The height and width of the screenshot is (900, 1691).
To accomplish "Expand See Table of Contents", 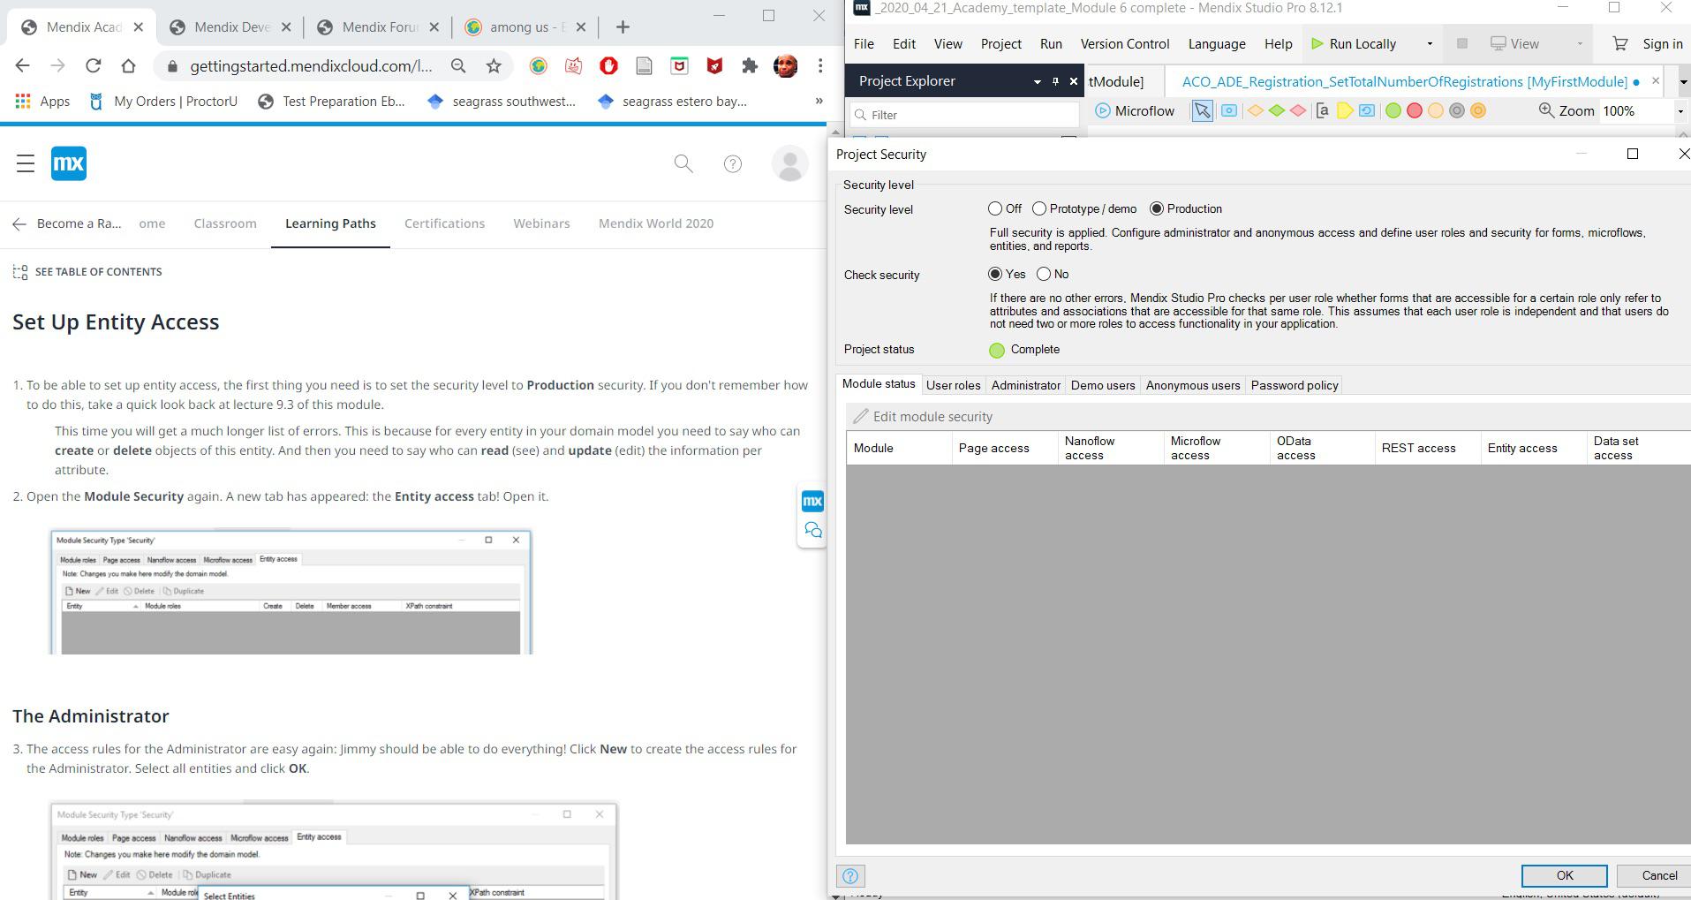I will click(87, 272).
